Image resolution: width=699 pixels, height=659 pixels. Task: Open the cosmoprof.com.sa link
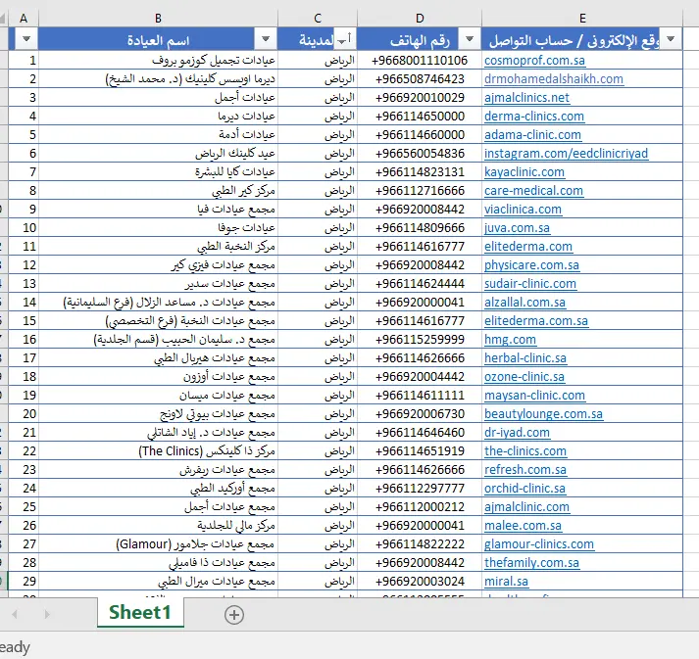coord(534,61)
